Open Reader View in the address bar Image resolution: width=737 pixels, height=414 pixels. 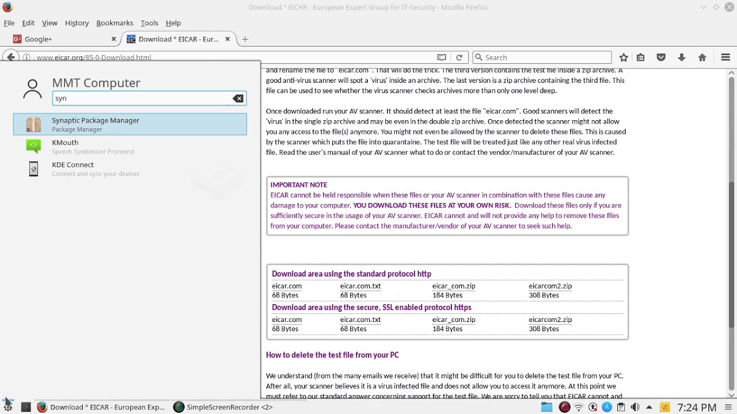[442, 57]
